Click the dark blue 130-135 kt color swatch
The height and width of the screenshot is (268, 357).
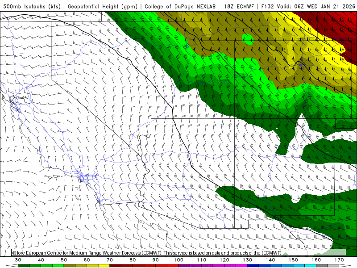click(x=253, y=265)
